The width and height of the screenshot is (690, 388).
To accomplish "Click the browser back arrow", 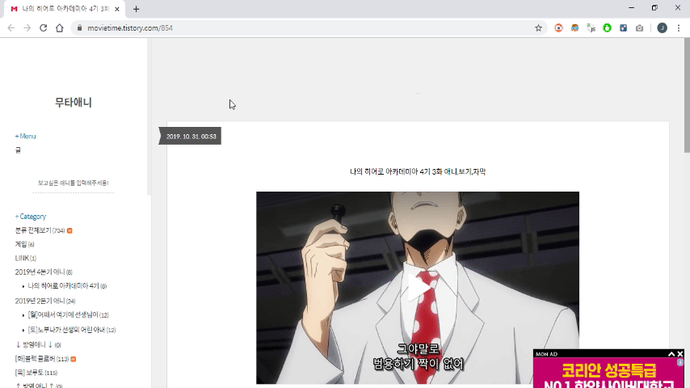I will (x=11, y=27).
